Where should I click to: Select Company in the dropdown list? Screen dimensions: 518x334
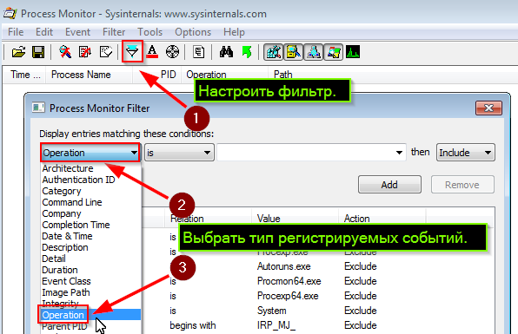tap(91, 213)
